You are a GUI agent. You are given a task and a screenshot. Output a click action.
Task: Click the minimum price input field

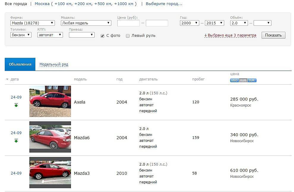tap(128, 23)
